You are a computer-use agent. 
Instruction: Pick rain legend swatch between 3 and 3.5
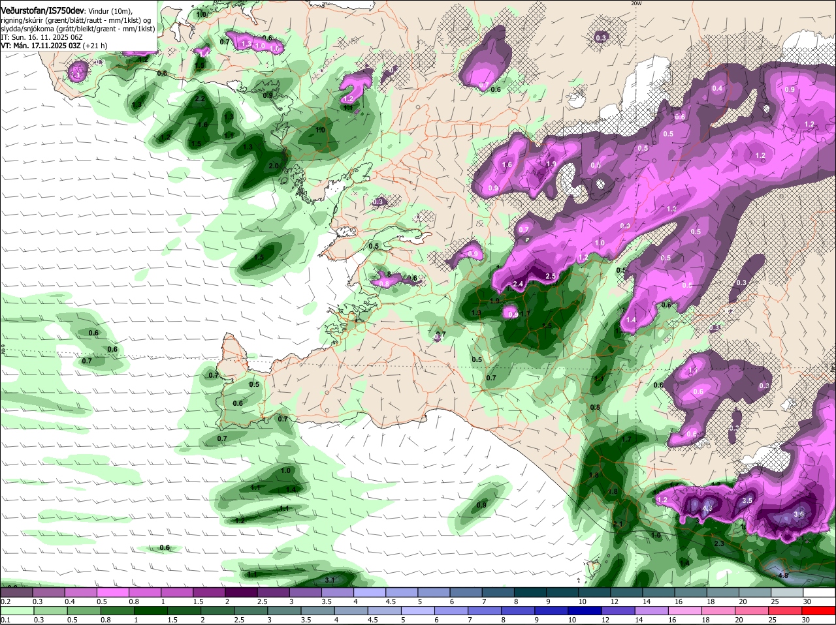(284, 611)
